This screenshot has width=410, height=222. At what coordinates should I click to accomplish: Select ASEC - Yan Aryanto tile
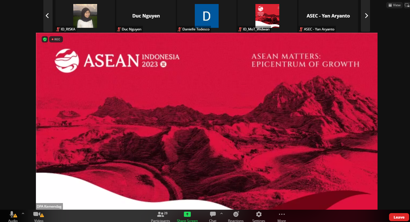click(x=328, y=16)
